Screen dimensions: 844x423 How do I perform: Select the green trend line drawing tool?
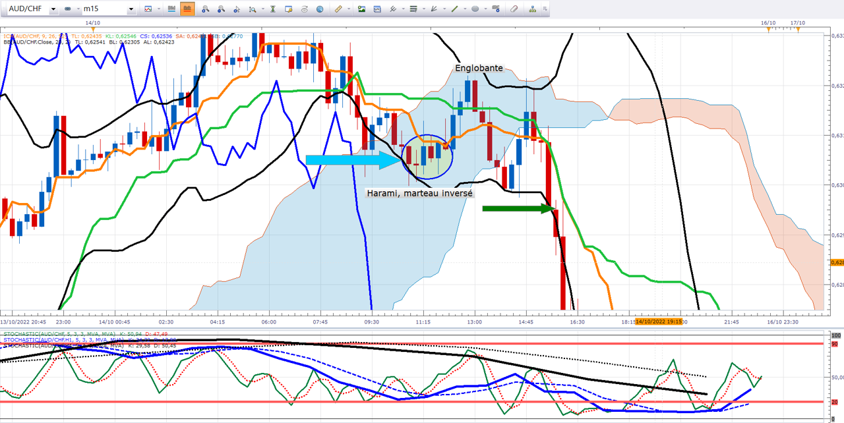[455, 9]
